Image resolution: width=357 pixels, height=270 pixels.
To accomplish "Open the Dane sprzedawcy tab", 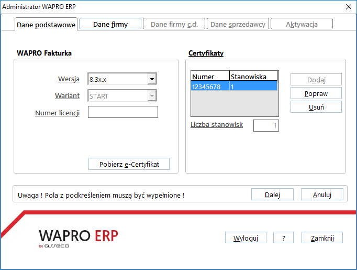I will coord(238,24).
